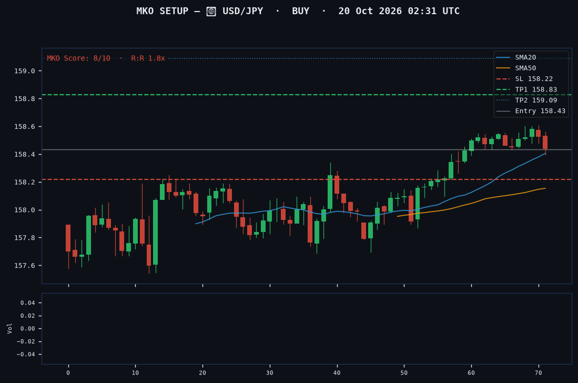Click the red dashed SL swatch in legend
This screenshot has width=578, height=383.
click(x=503, y=79)
